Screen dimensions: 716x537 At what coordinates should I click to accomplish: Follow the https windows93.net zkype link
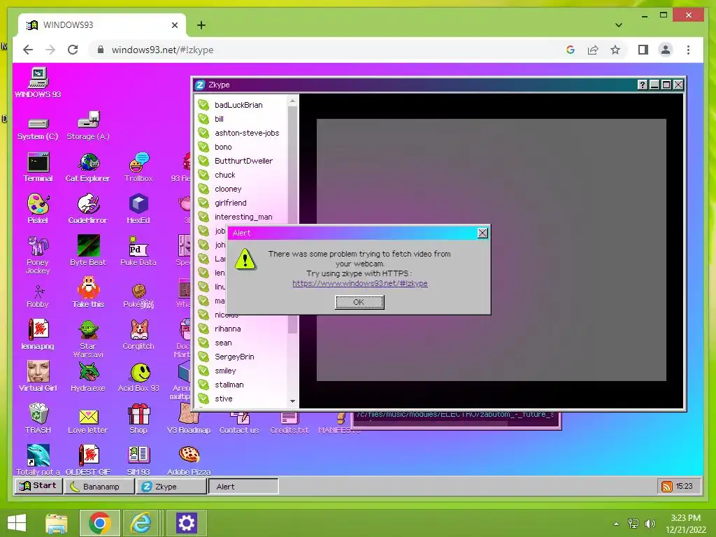coord(360,284)
